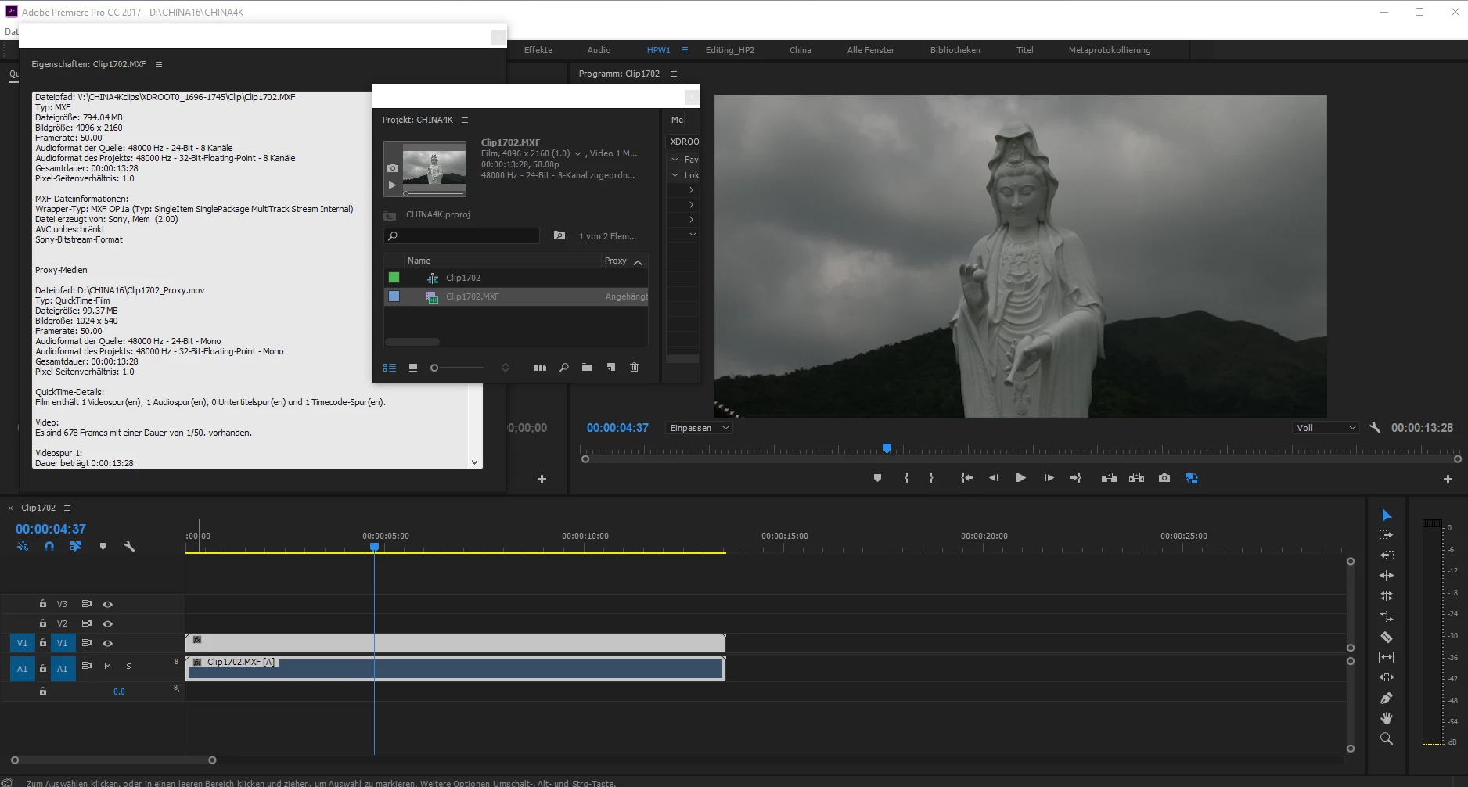Switch Project panel to list view
This screenshot has height=787, width=1468.
(389, 368)
